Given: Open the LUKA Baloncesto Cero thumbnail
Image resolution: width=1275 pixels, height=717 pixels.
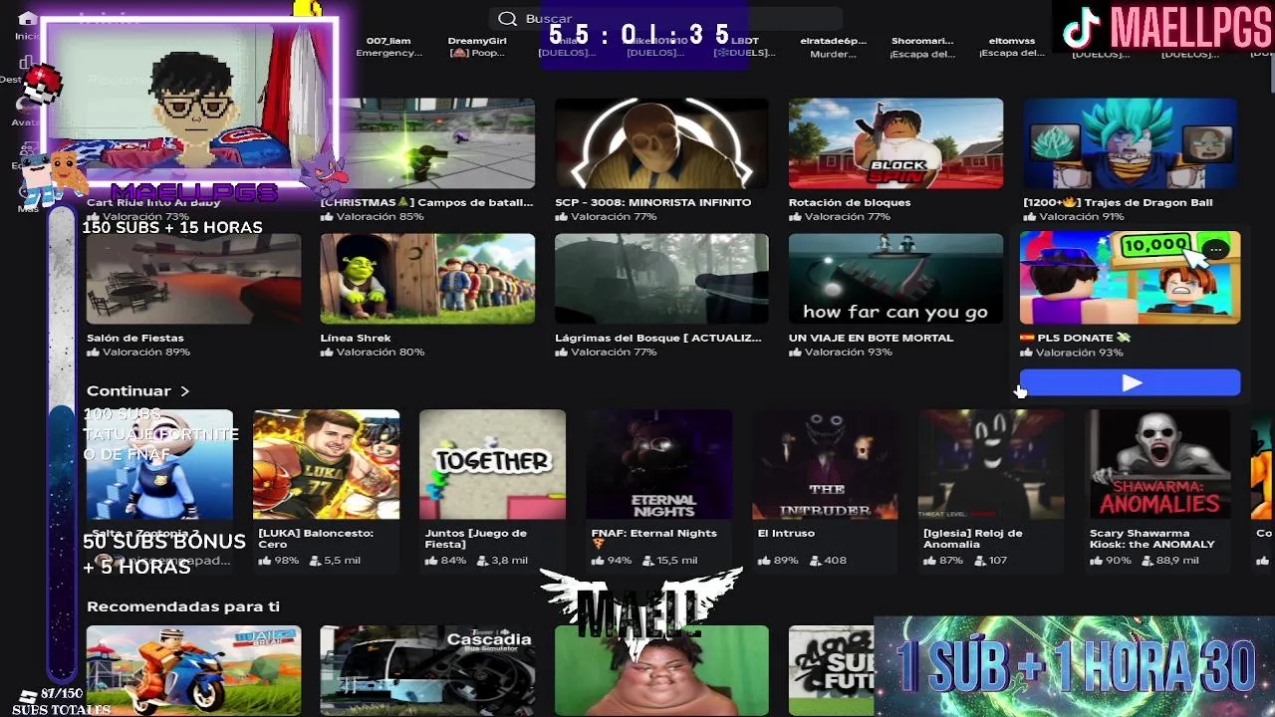Looking at the screenshot, I should tap(327, 464).
